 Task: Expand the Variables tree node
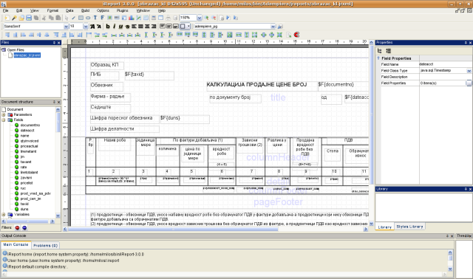coord(4,215)
